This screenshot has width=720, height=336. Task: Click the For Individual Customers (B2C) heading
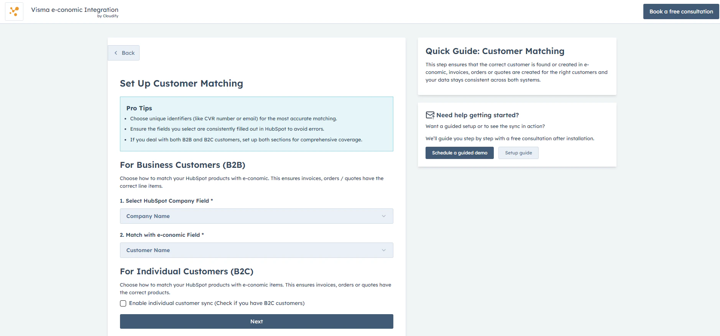(187, 272)
